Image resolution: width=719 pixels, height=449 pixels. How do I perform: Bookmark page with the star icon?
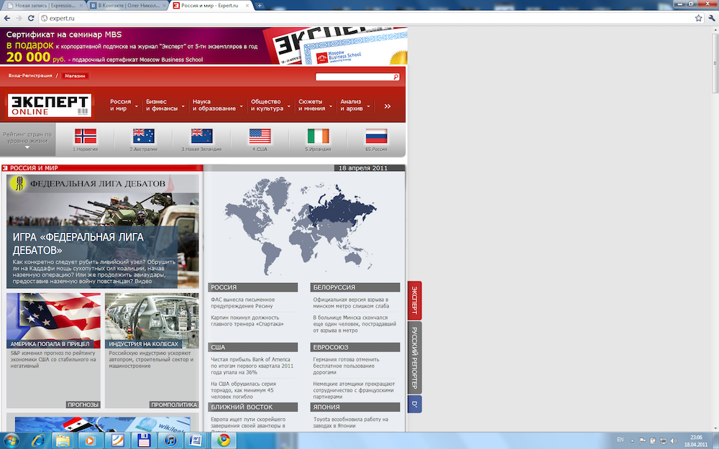pos(698,18)
